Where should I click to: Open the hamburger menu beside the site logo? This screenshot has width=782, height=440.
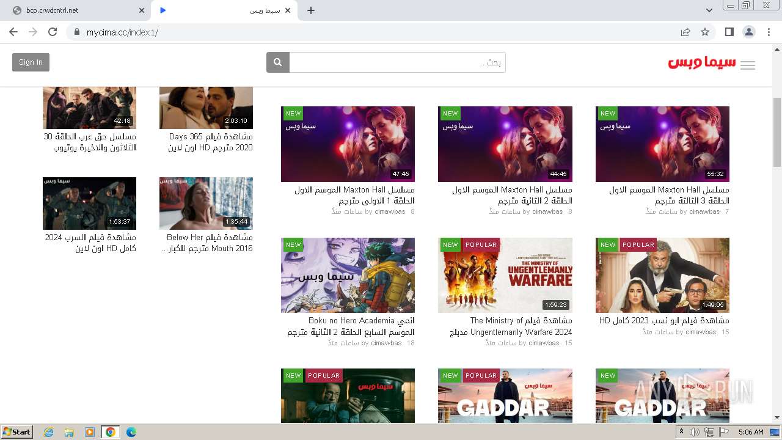coord(747,65)
